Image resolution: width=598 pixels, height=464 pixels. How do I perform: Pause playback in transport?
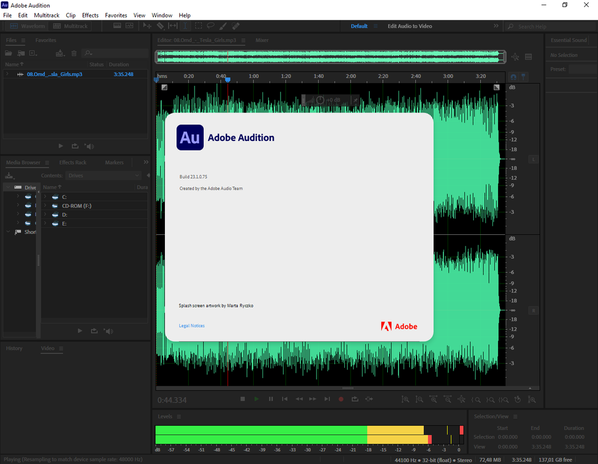(x=271, y=399)
